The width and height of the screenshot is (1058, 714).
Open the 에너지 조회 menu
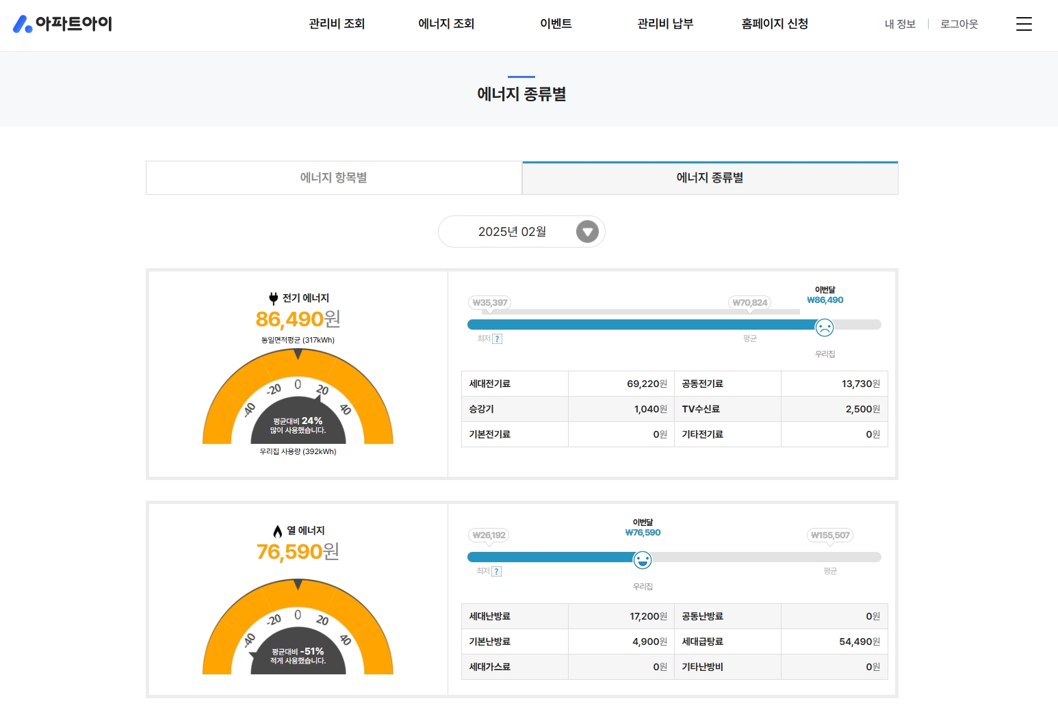tap(446, 24)
